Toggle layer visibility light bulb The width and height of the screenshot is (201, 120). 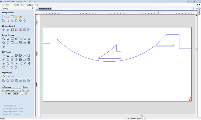[4, 94]
